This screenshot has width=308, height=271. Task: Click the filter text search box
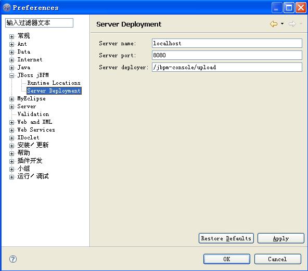pos(40,23)
